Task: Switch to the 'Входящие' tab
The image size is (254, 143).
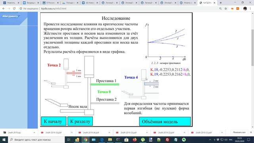Action: coord(31,3)
